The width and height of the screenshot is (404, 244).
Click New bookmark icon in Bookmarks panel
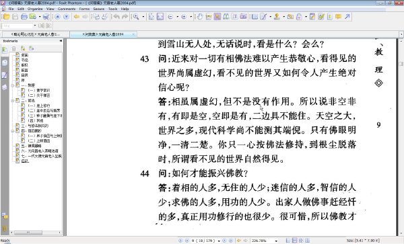[x=23, y=48]
